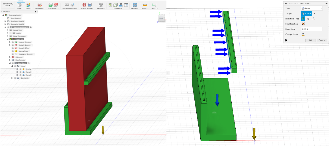Click Cancel in Edit Structural Load dialog
329x146 pixels.
click(322, 40)
